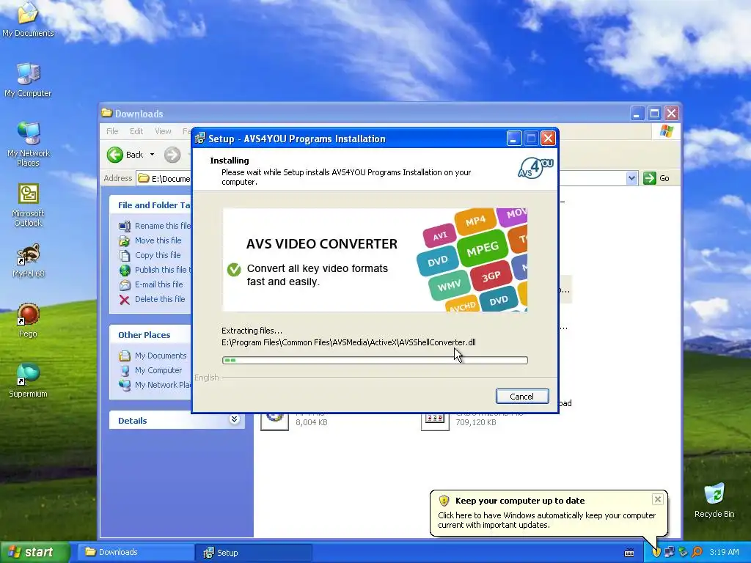Launch Supermium browser shortcut
The height and width of the screenshot is (563, 751).
click(28, 381)
